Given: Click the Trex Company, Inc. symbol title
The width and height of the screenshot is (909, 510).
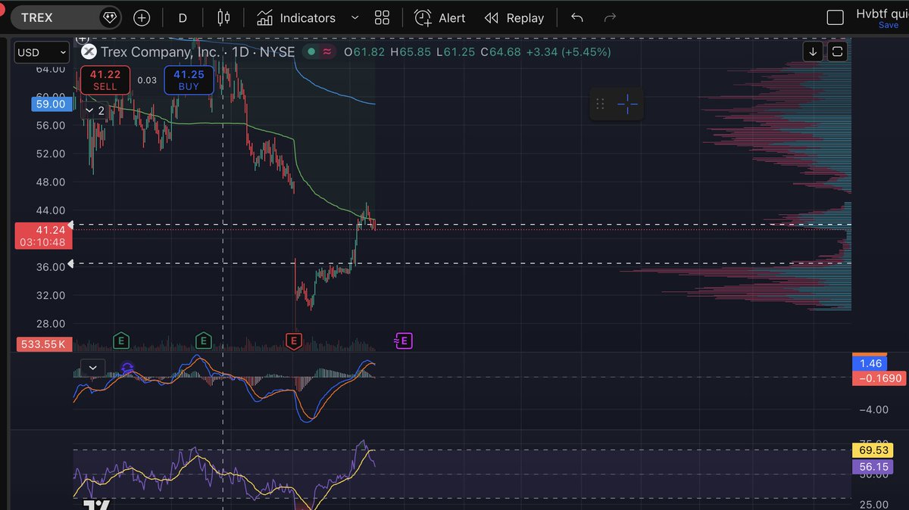Looking at the screenshot, I should (x=161, y=51).
